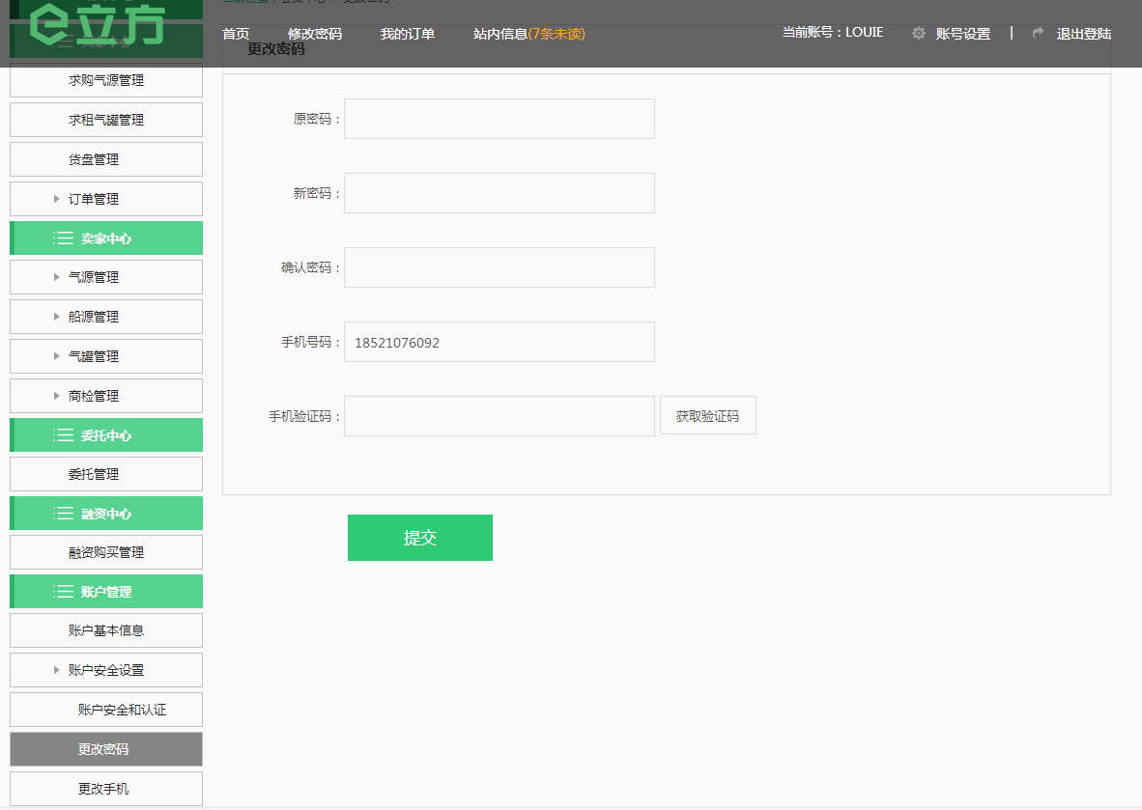Select 账户安全设置 label in sidebar
The image size is (1142, 810).
[x=106, y=670]
